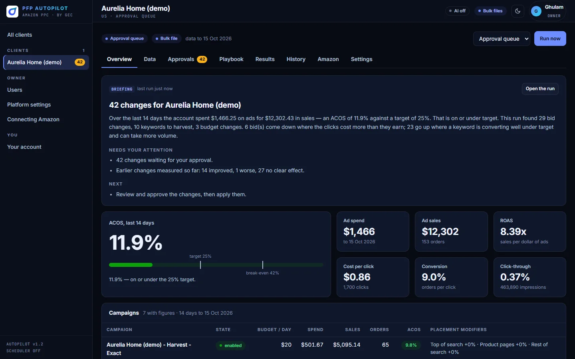Click the BUDGET / DAY column header
Image resolution: width=575 pixels, height=359 pixels.
(x=274, y=329)
